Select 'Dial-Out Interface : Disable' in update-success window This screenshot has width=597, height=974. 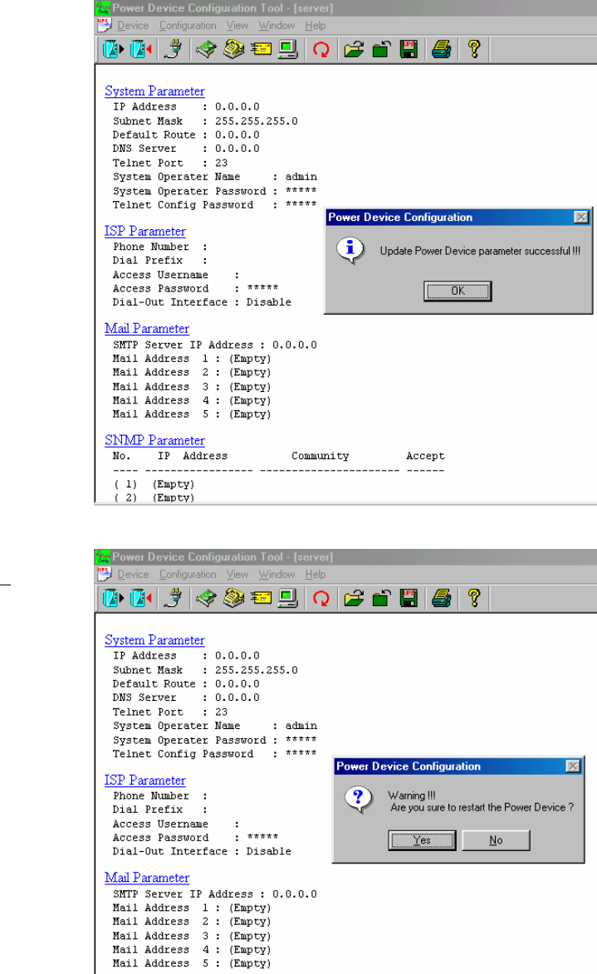pyautogui.click(x=202, y=302)
